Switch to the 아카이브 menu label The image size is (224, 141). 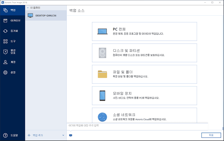(x=16, y=21)
